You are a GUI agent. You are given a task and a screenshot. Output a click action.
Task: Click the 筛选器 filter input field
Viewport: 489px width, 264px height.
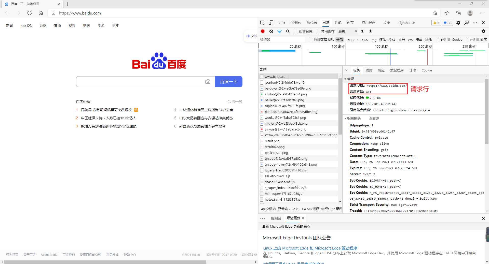282,39
